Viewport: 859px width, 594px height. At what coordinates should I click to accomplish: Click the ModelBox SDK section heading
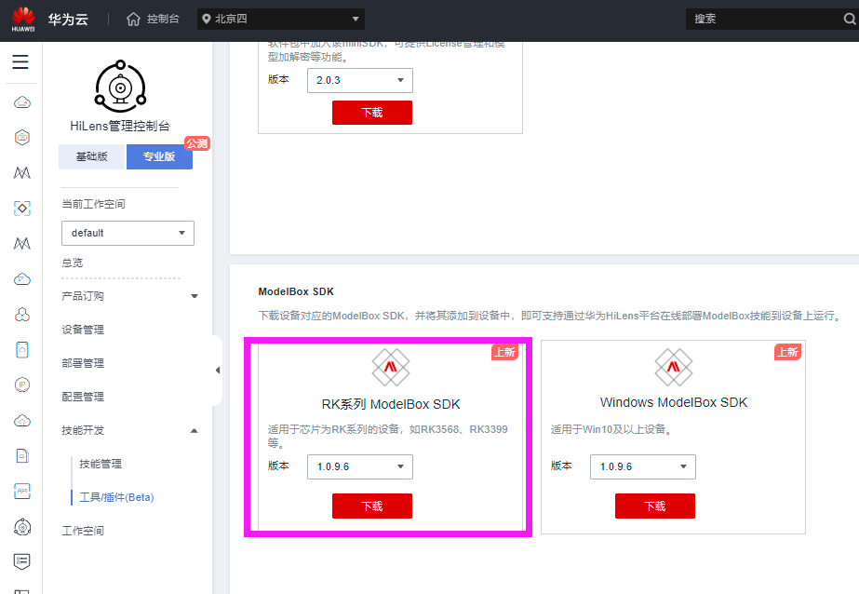296,292
